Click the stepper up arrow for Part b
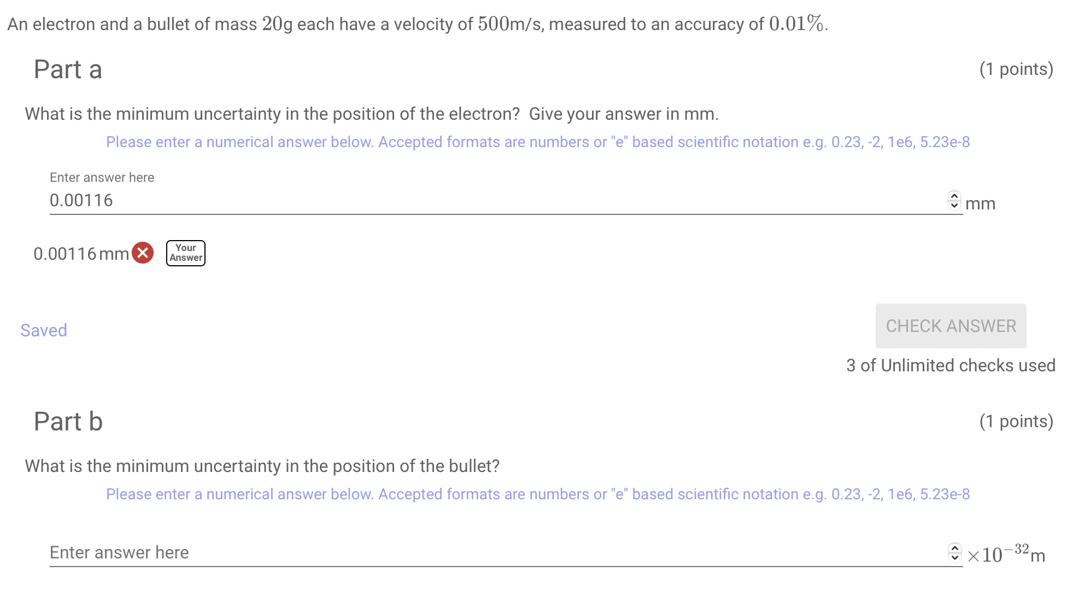 point(955,549)
